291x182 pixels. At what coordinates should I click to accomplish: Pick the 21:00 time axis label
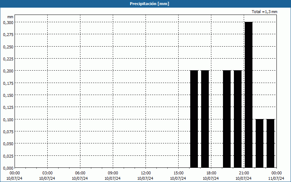244,173
